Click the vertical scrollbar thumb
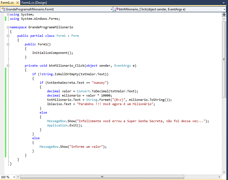 point(224,60)
